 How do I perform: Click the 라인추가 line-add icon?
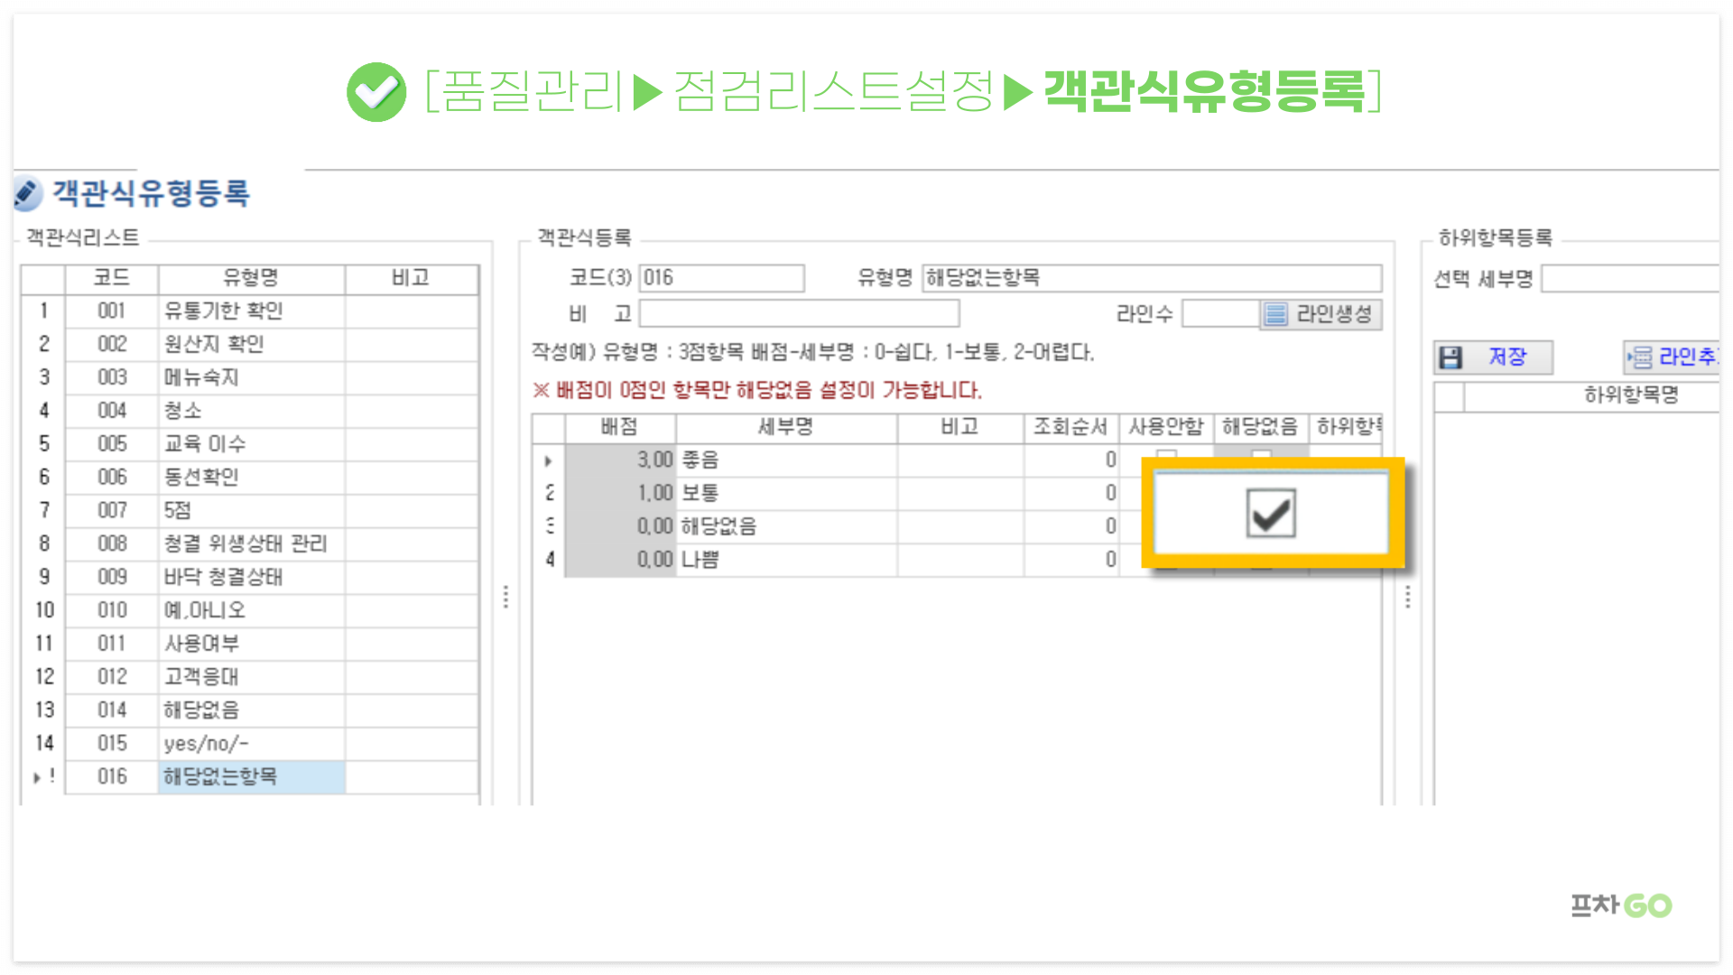pyautogui.click(x=1640, y=357)
